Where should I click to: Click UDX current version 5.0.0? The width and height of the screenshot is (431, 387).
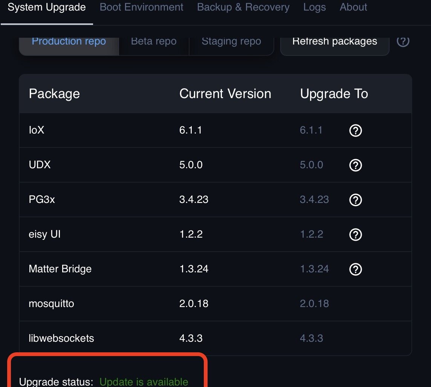(x=191, y=164)
